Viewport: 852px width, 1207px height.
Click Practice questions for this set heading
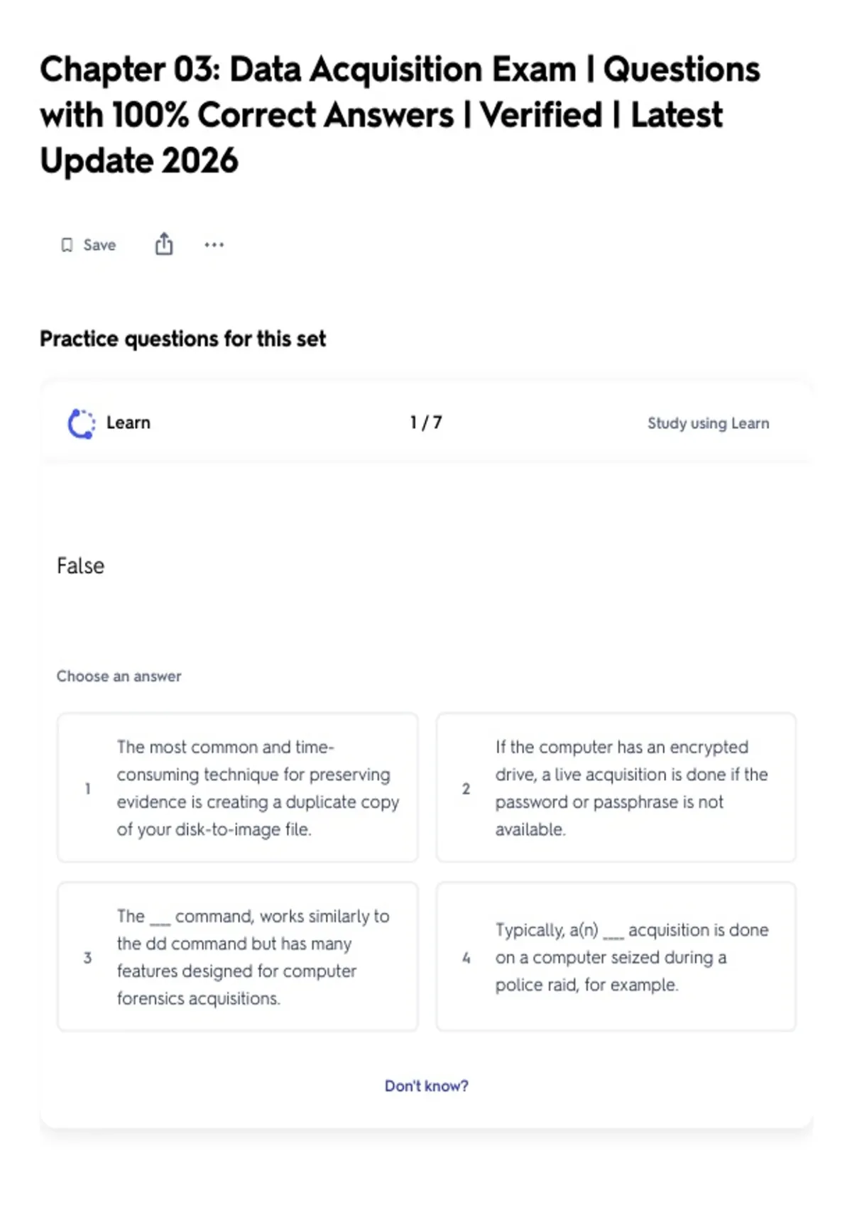[183, 339]
